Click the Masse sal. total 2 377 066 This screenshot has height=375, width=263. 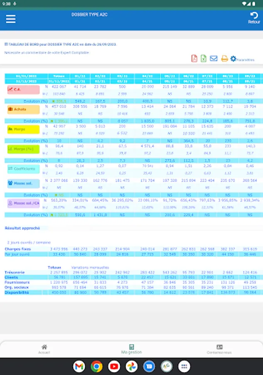[59, 180]
